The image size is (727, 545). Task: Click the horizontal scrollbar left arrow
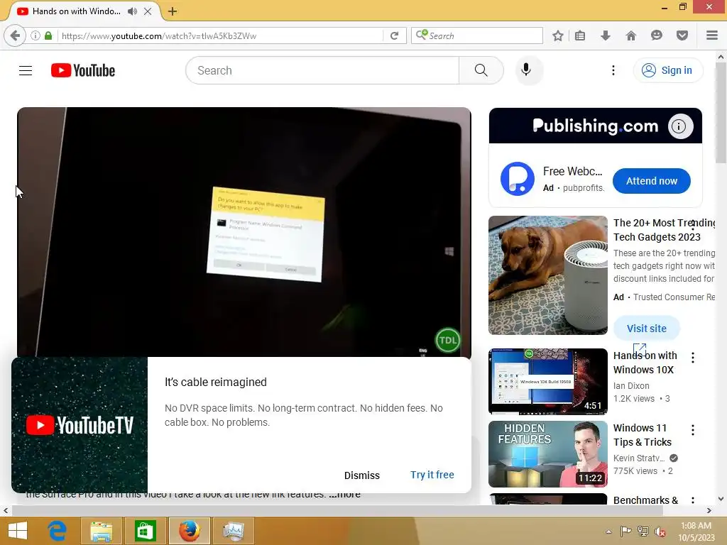(6, 510)
